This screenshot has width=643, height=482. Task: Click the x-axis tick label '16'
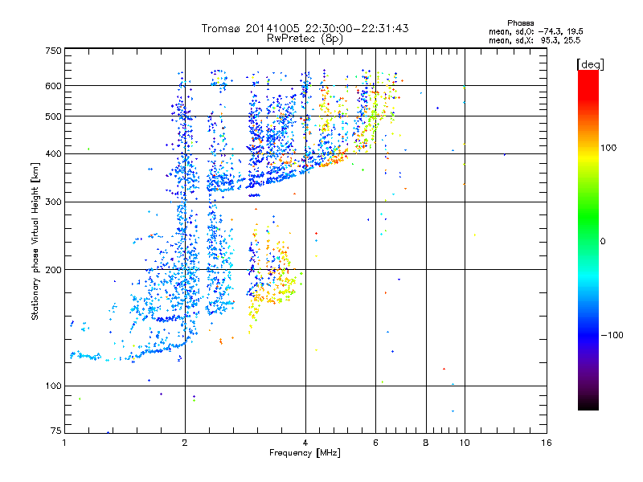[x=547, y=443]
